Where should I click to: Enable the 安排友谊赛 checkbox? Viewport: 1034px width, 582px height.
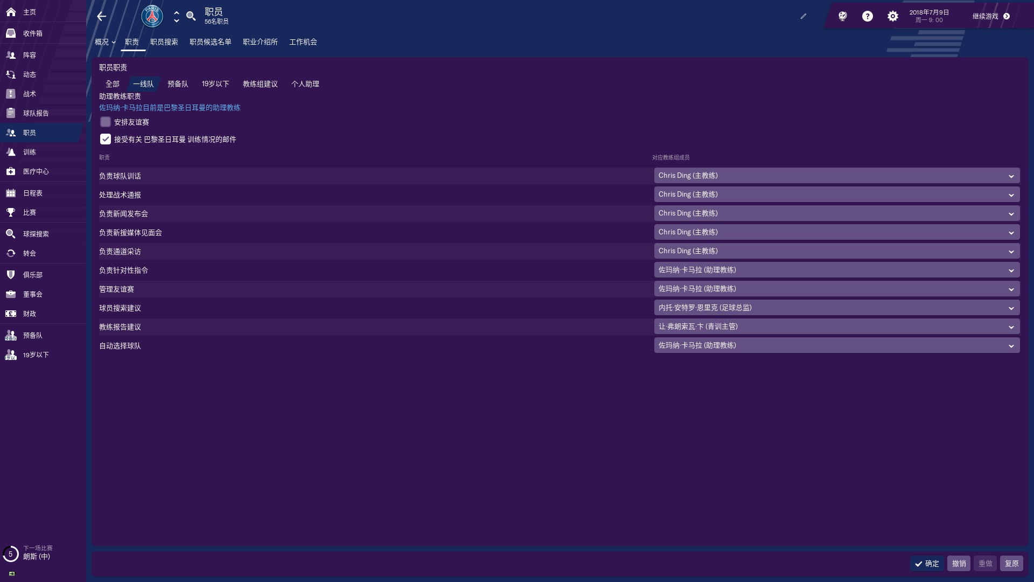click(106, 122)
